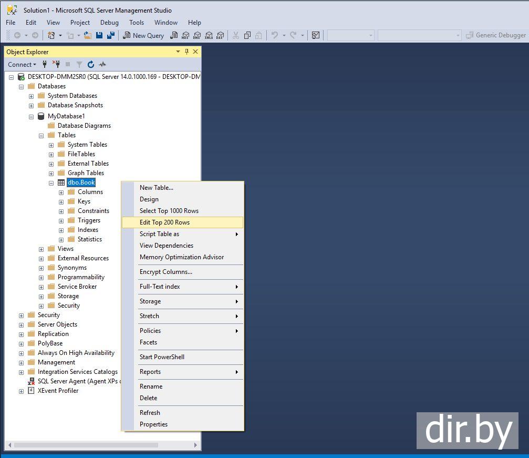The width and height of the screenshot is (529, 458).
Task: Click the Object Explorer horizontal scrollbar
Action: click(86, 445)
